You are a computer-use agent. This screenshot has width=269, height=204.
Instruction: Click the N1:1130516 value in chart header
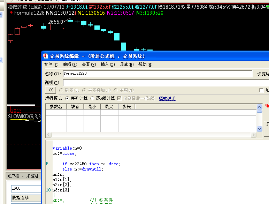click(91, 13)
